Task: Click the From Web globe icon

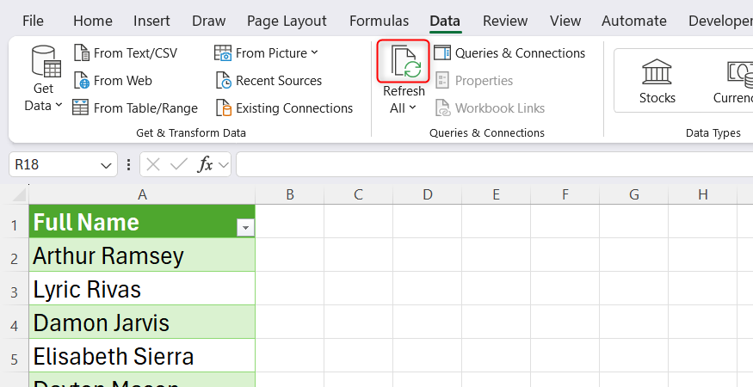Action: coord(82,81)
